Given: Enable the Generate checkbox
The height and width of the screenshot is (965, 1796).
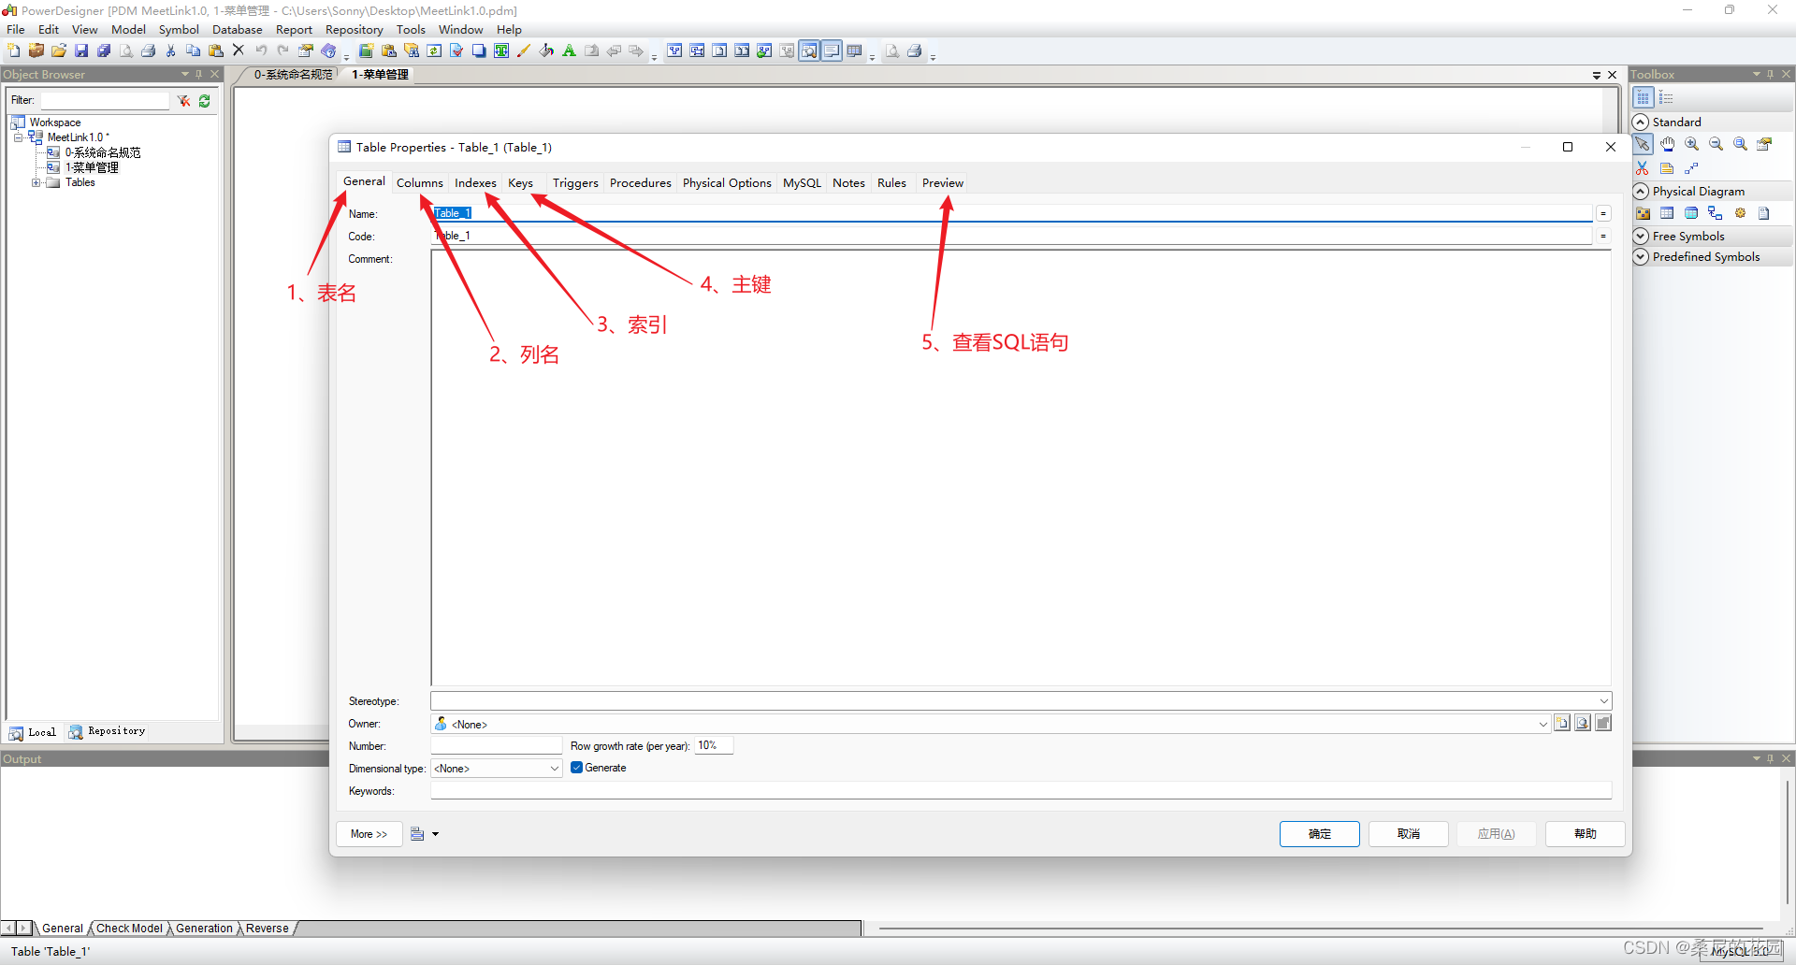Looking at the screenshot, I should point(577,768).
